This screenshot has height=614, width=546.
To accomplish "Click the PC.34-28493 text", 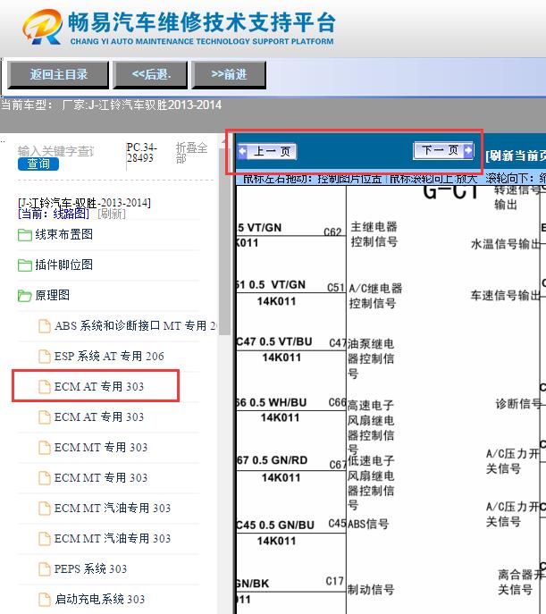I will tap(142, 153).
